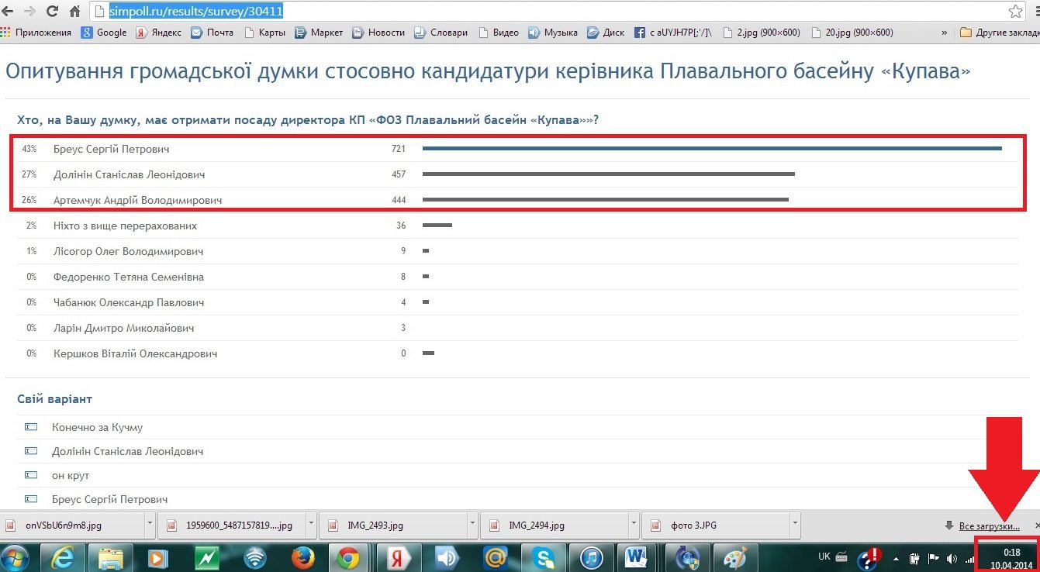This screenshot has width=1040, height=572.
Task: Open the dropdown arrow for IMG_2494.jpg
Action: (x=633, y=525)
